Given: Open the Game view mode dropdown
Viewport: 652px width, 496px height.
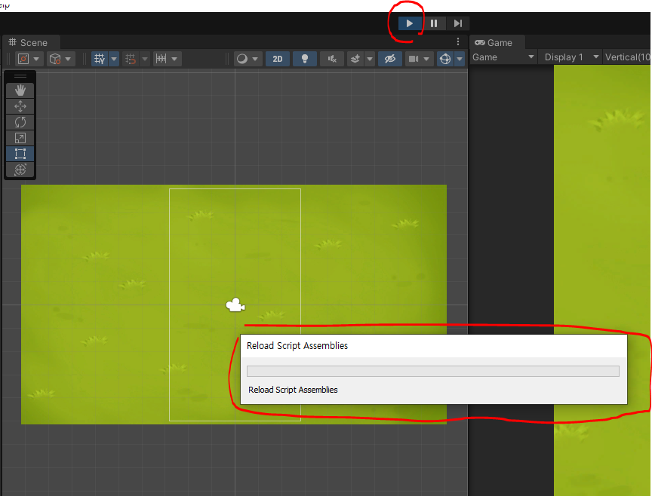Looking at the screenshot, I should 503,57.
